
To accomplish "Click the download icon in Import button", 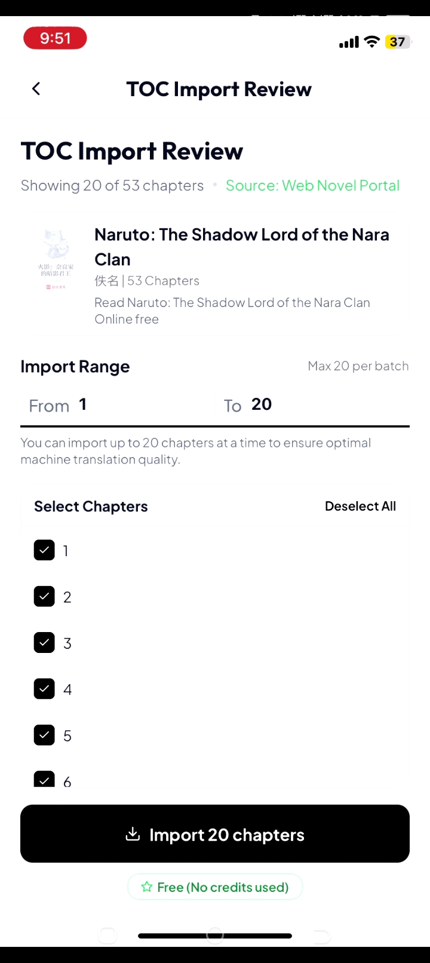I will coord(133,834).
